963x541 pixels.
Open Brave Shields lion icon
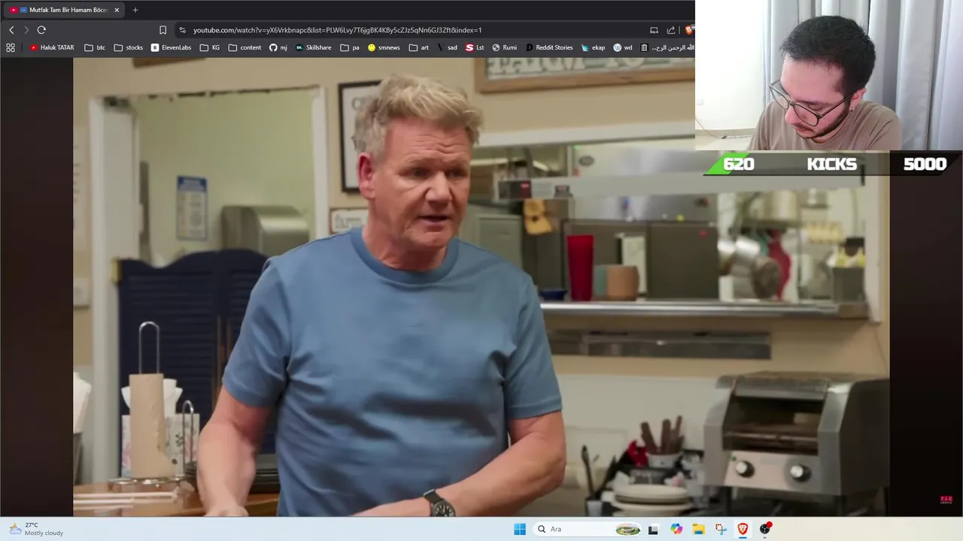coord(688,30)
